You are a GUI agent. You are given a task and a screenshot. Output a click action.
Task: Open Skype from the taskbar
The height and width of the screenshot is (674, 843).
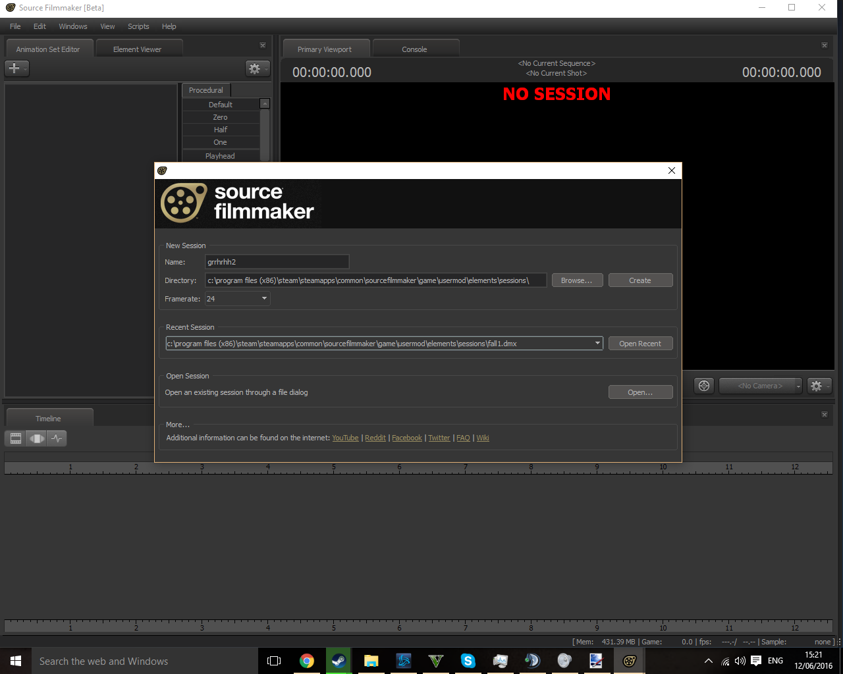pos(468,661)
